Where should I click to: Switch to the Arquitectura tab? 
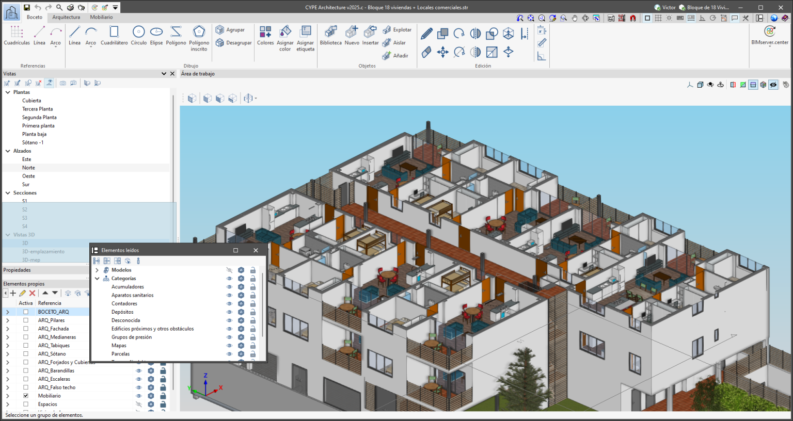pos(66,17)
